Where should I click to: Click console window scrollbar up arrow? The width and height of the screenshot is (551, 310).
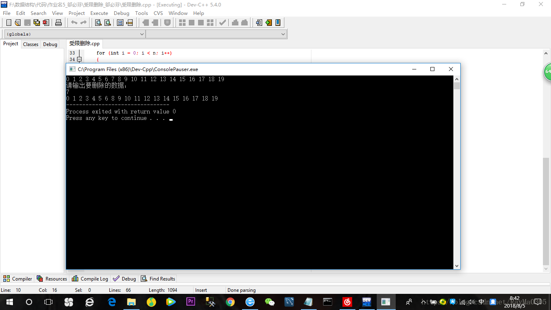tap(457, 79)
